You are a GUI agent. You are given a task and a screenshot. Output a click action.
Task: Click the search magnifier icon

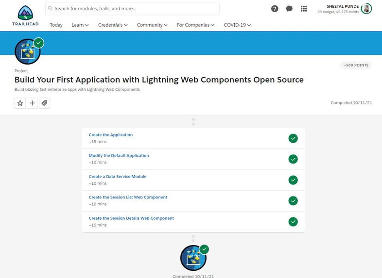(x=50, y=8)
